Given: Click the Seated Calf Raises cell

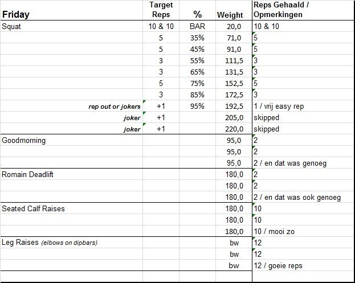Looking at the screenshot, I should 33,208.
